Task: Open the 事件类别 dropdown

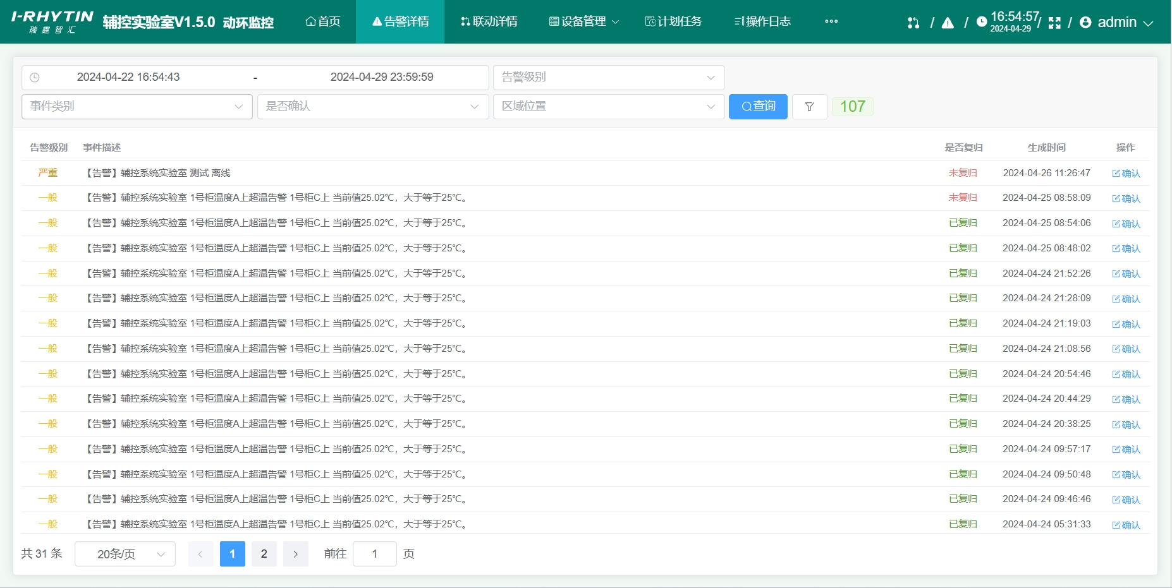Action: (x=137, y=107)
